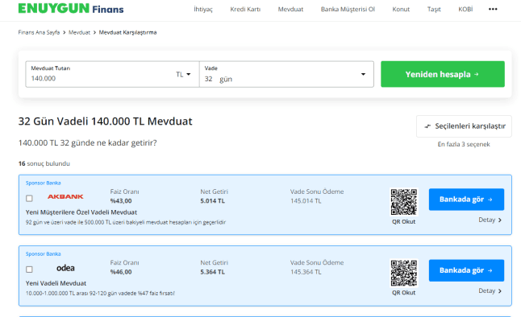Image resolution: width=521 pixels, height=317 pixels.
Task: Click the Akbank logo
Action: [x=65, y=196]
